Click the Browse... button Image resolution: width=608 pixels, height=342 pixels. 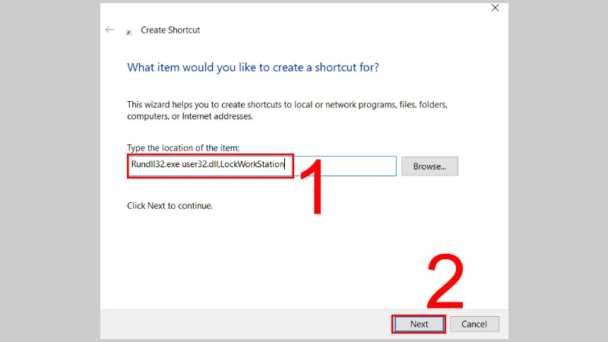tap(429, 166)
